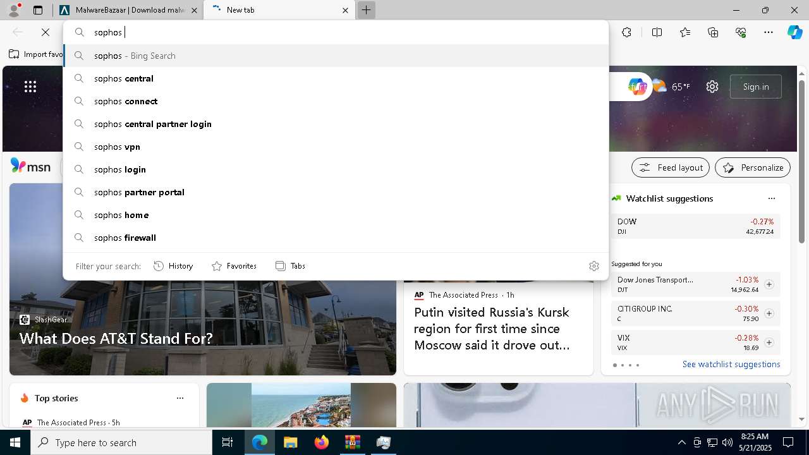The image size is (809, 455).
Task: Open the Extensions puzzle icon
Action: pos(626,32)
